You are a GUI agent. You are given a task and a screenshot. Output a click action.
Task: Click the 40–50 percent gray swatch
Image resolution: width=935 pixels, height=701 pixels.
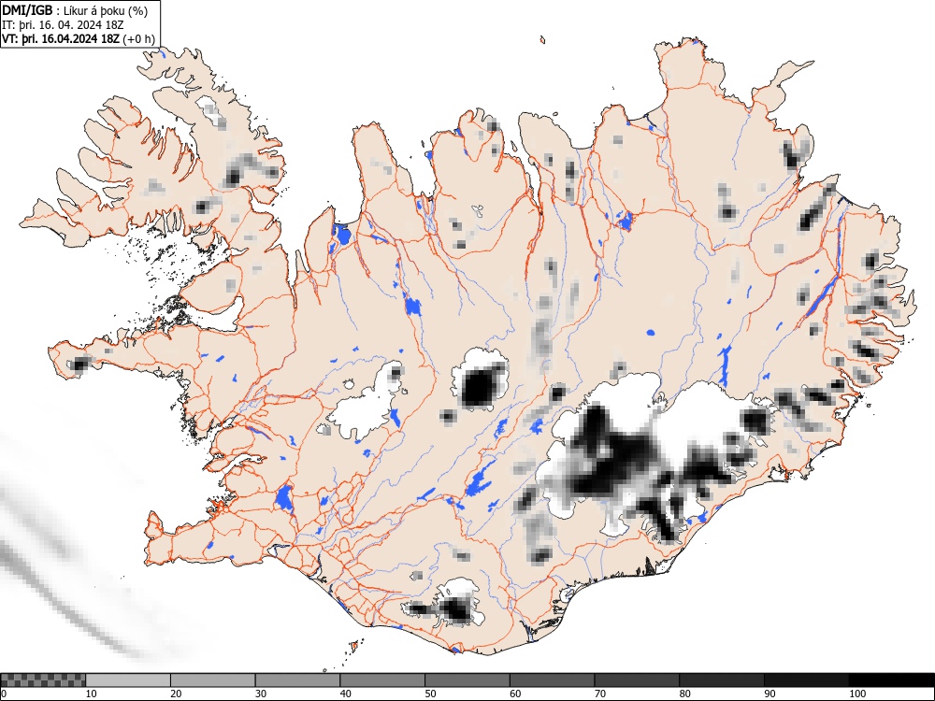(x=382, y=680)
